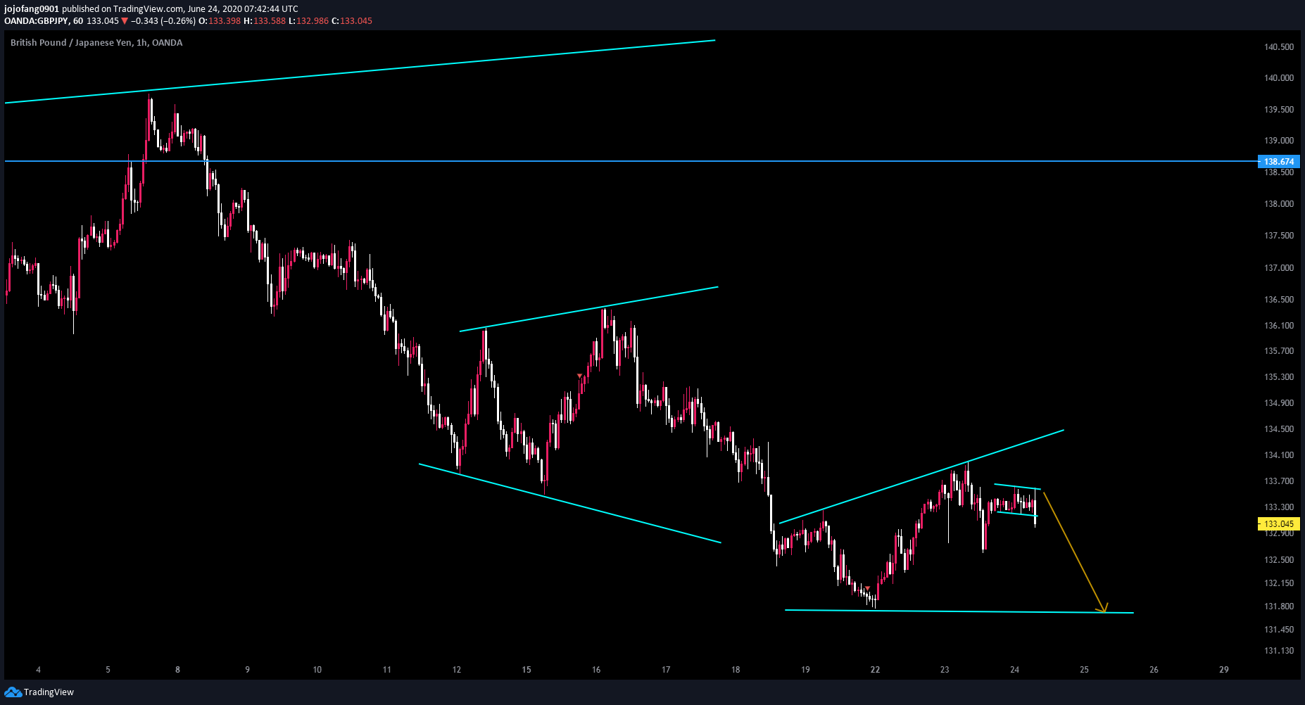Click date label 29 on time axis
The height and width of the screenshot is (705, 1305).
click(x=1224, y=670)
